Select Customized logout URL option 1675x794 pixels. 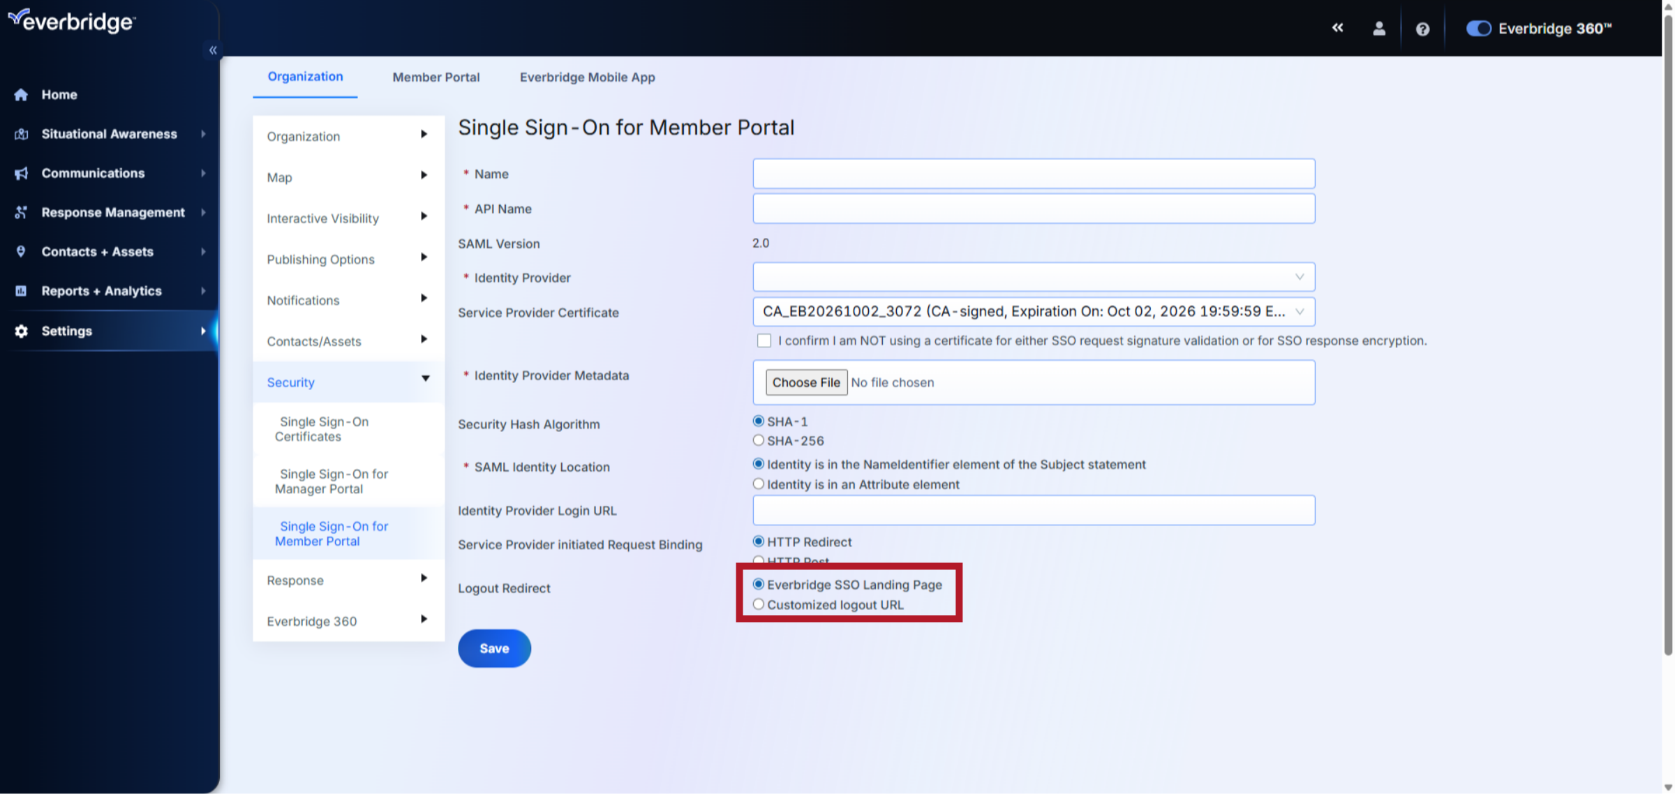click(759, 604)
